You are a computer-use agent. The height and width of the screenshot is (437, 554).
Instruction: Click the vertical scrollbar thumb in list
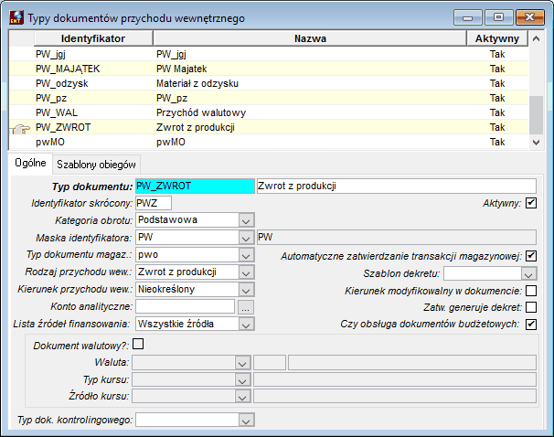coord(536,115)
